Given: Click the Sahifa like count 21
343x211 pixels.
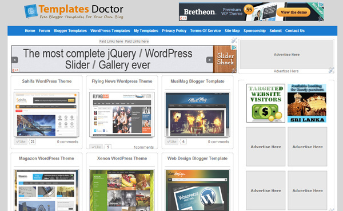Looking at the screenshot, I should pyautogui.click(x=33, y=141).
